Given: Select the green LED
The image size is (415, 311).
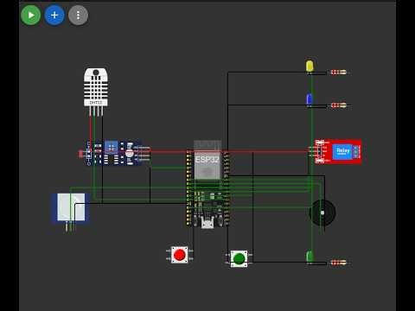Looking at the screenshot, I should [310, 257].
